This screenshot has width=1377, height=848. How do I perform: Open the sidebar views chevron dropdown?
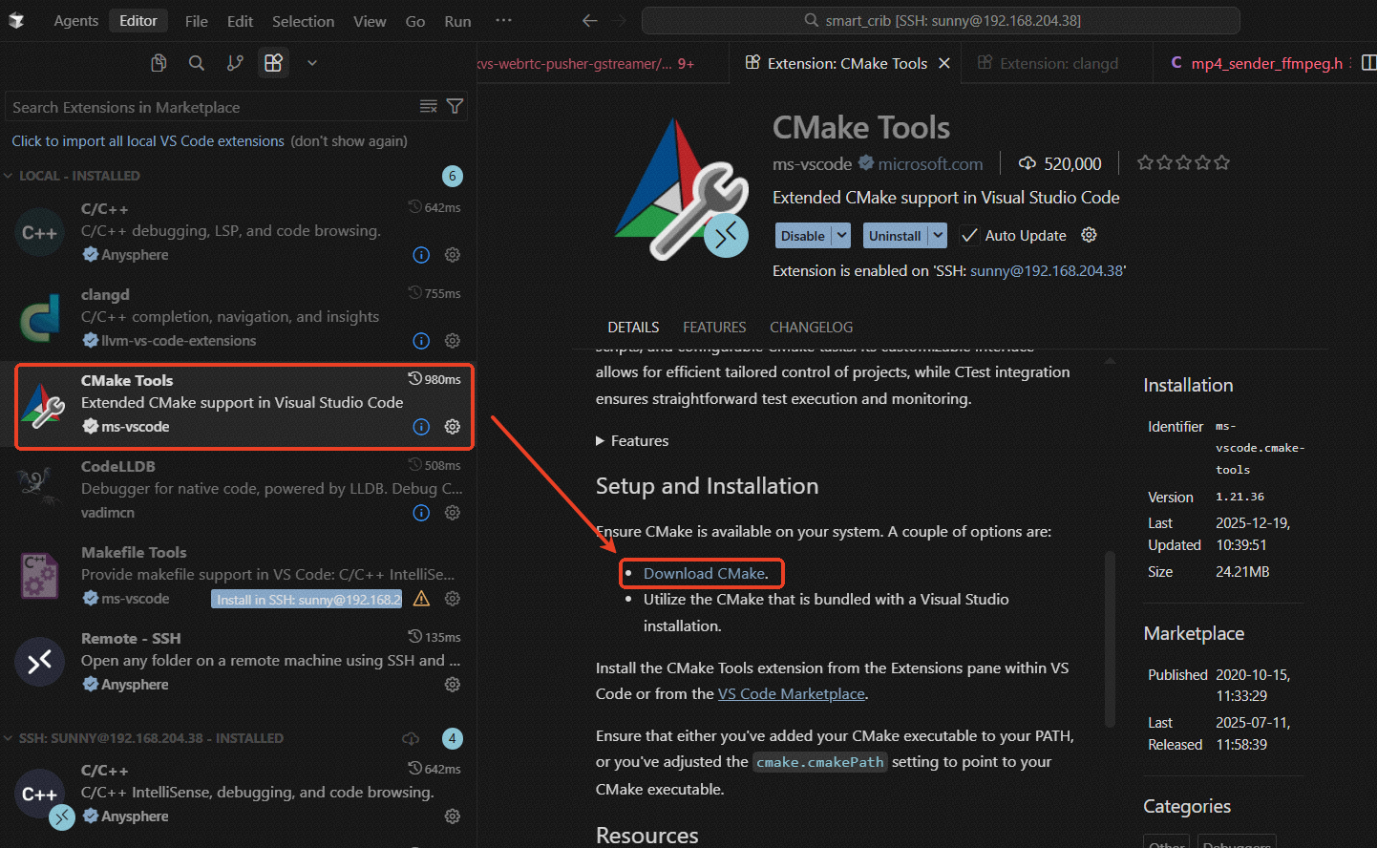pyautogui.click(x=312, y=63)
